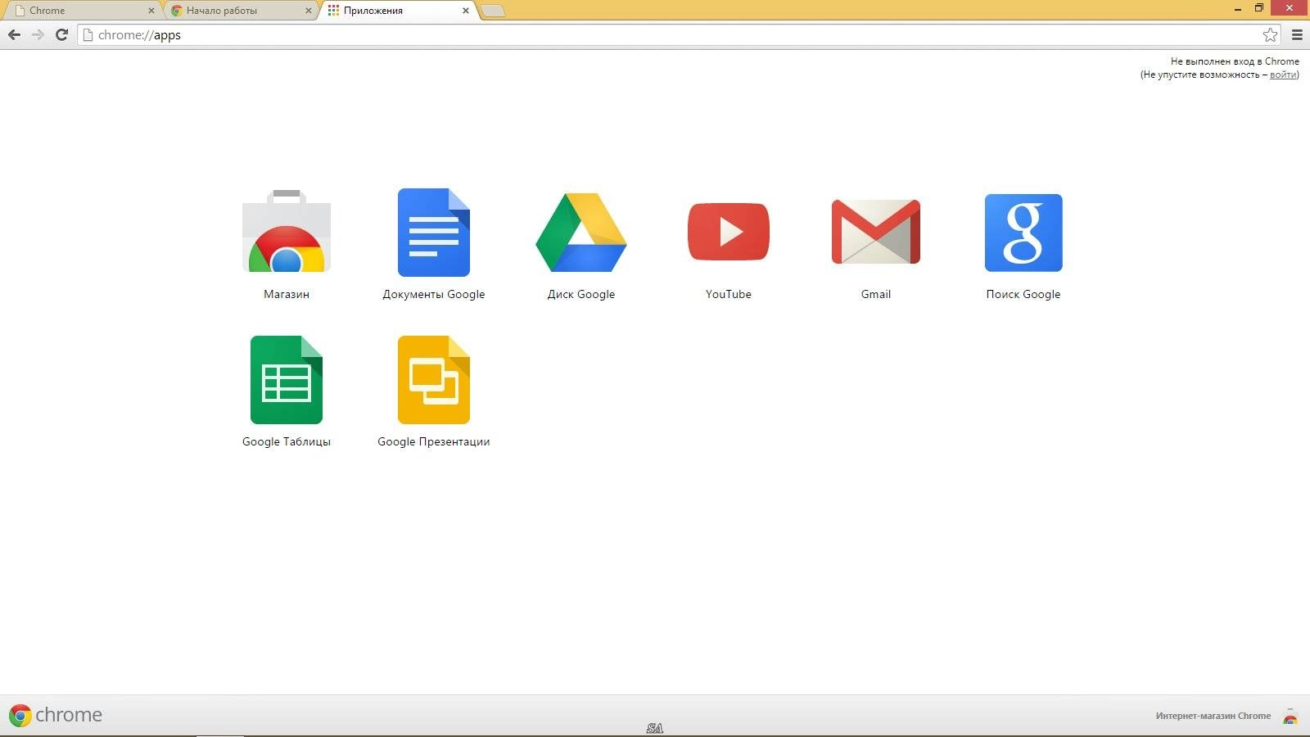1310x737 pixels.
Task: Launch the YouTube app icon
Action: point(729,232)
